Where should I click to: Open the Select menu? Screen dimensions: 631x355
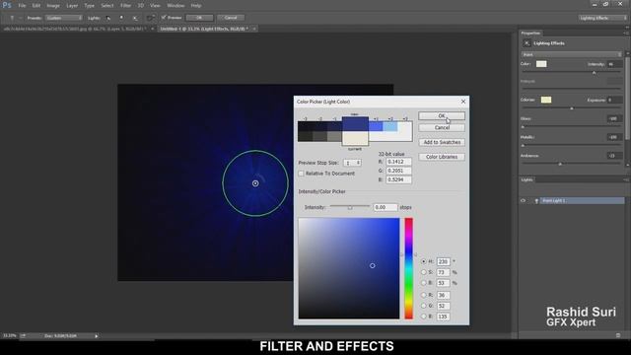click(107, 6)
